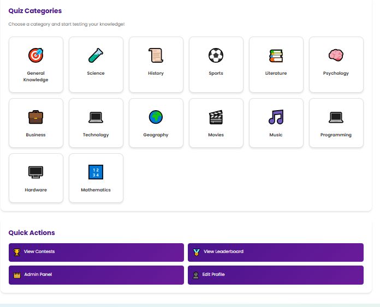Viewport: 380px width, 307px height.
Task: Go to View Leaderboard
Action: (x=276, y=252)
